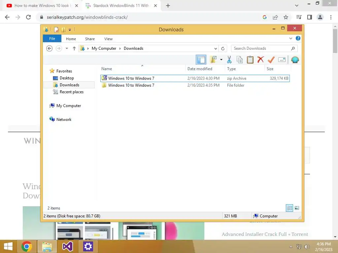Go back in Explorer navigation
The image size is (338, 253).
(x=50, y=48)
